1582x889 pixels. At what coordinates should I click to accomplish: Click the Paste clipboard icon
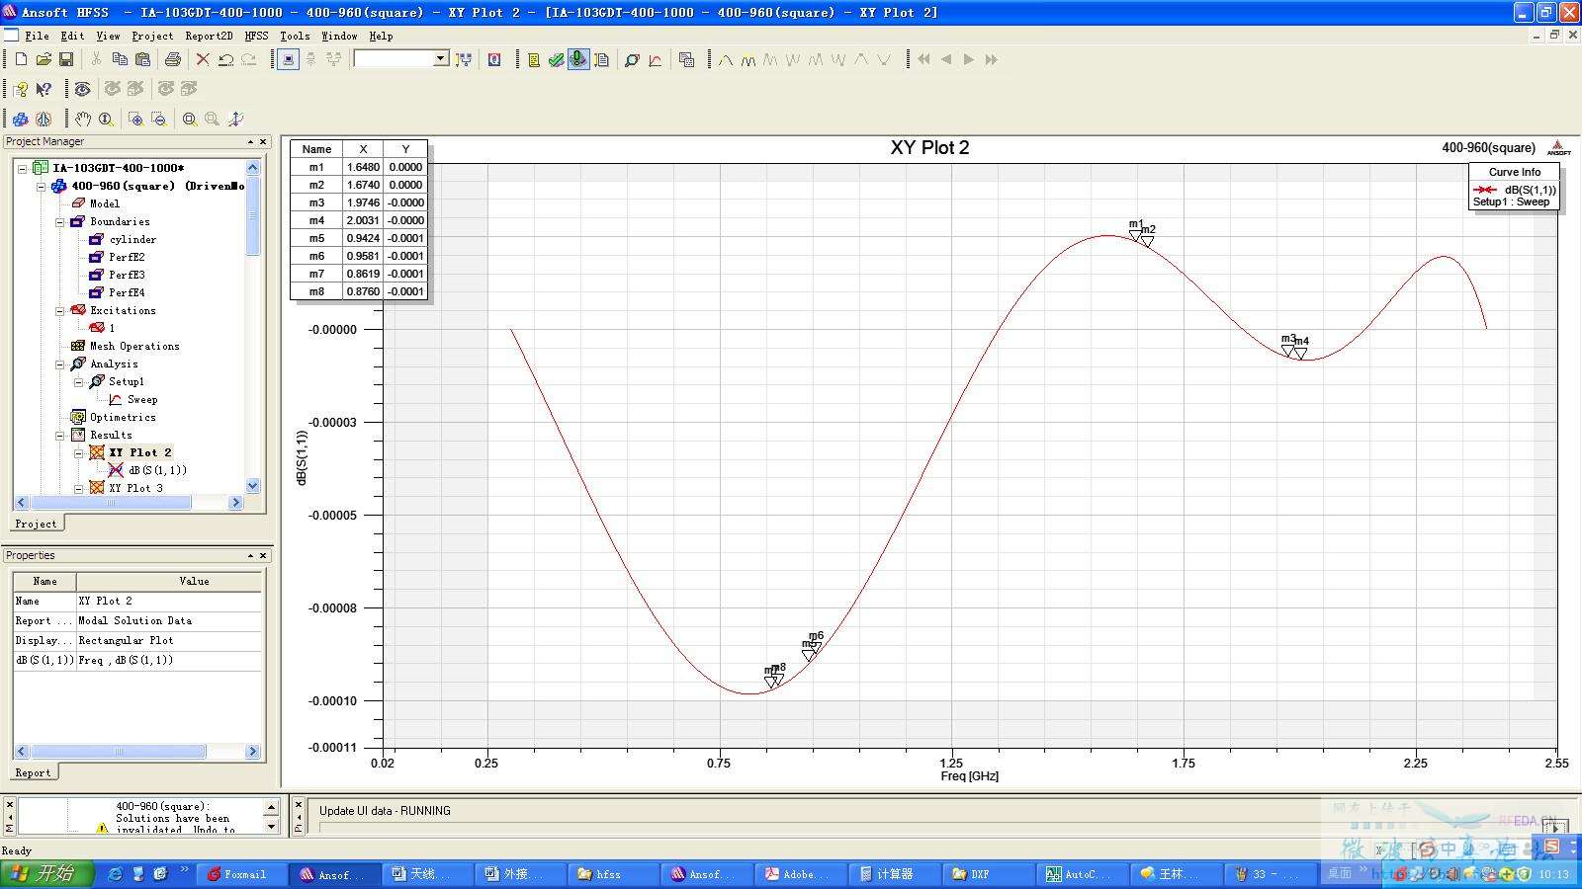tap(142, 59)
